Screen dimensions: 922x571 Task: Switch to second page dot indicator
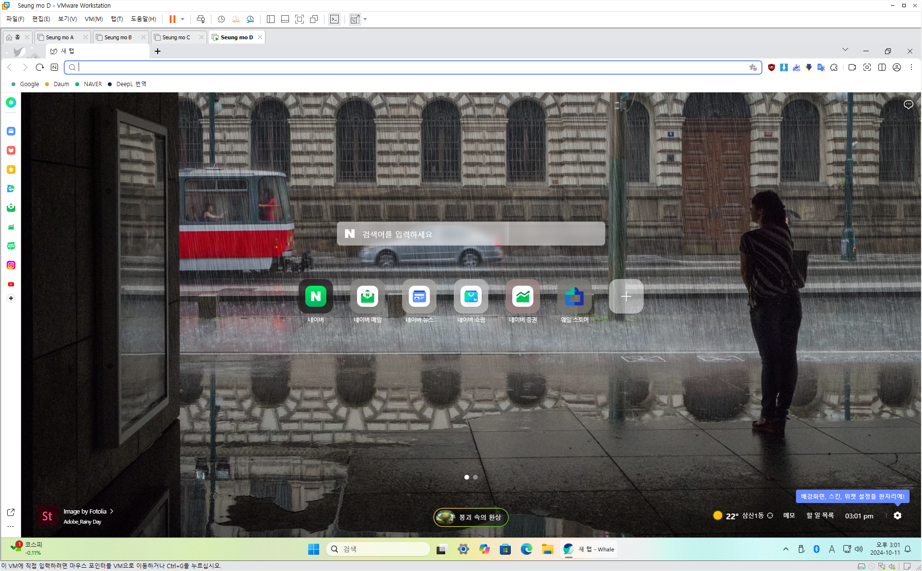[475, 477]
